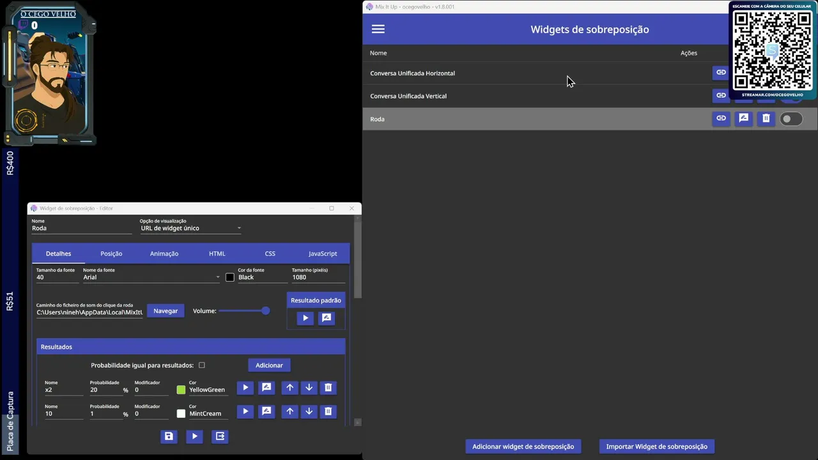Click the MintCream white color swatch
Viewport: 818px width, 460px height.
pyautogui.click(x=181, y=413)
